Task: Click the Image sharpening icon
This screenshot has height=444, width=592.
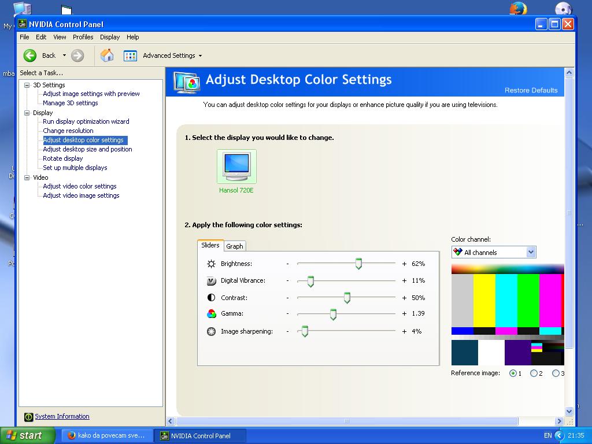Action: (x=212, y=331)
